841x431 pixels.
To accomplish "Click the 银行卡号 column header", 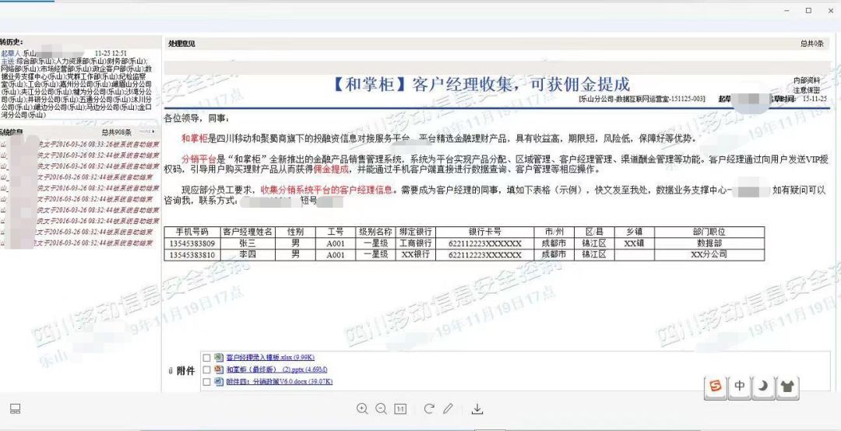I will pos(485,232).
